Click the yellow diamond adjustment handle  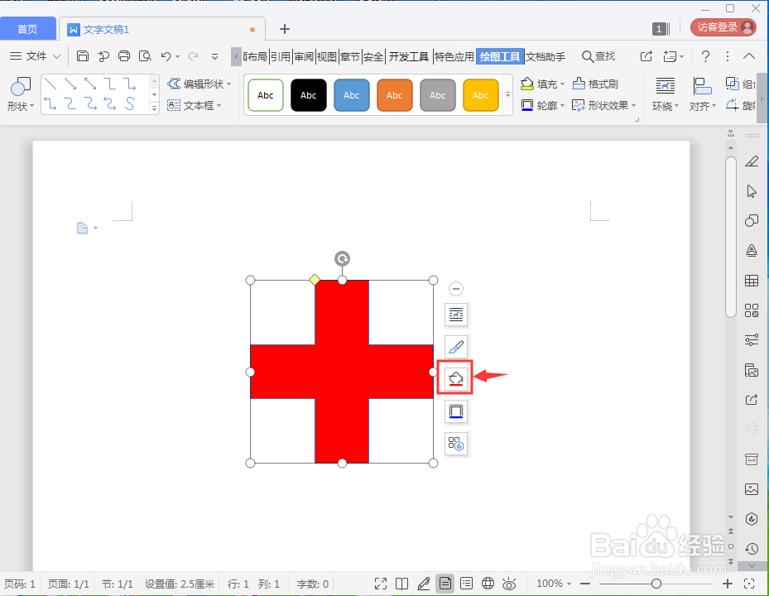click(315, 280)
